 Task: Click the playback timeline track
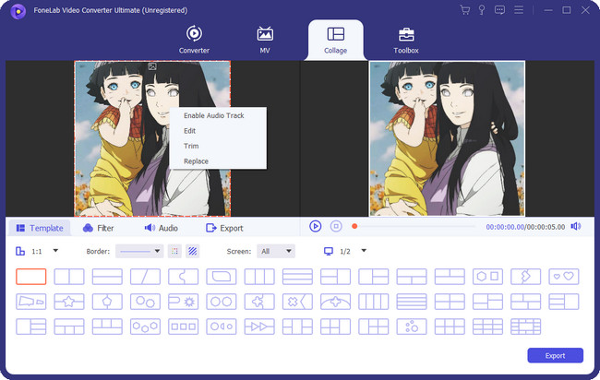click(x=415, y=226)
